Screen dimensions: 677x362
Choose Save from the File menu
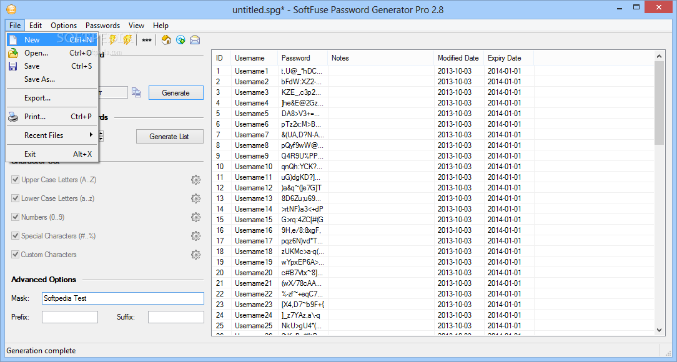[52, 66]
